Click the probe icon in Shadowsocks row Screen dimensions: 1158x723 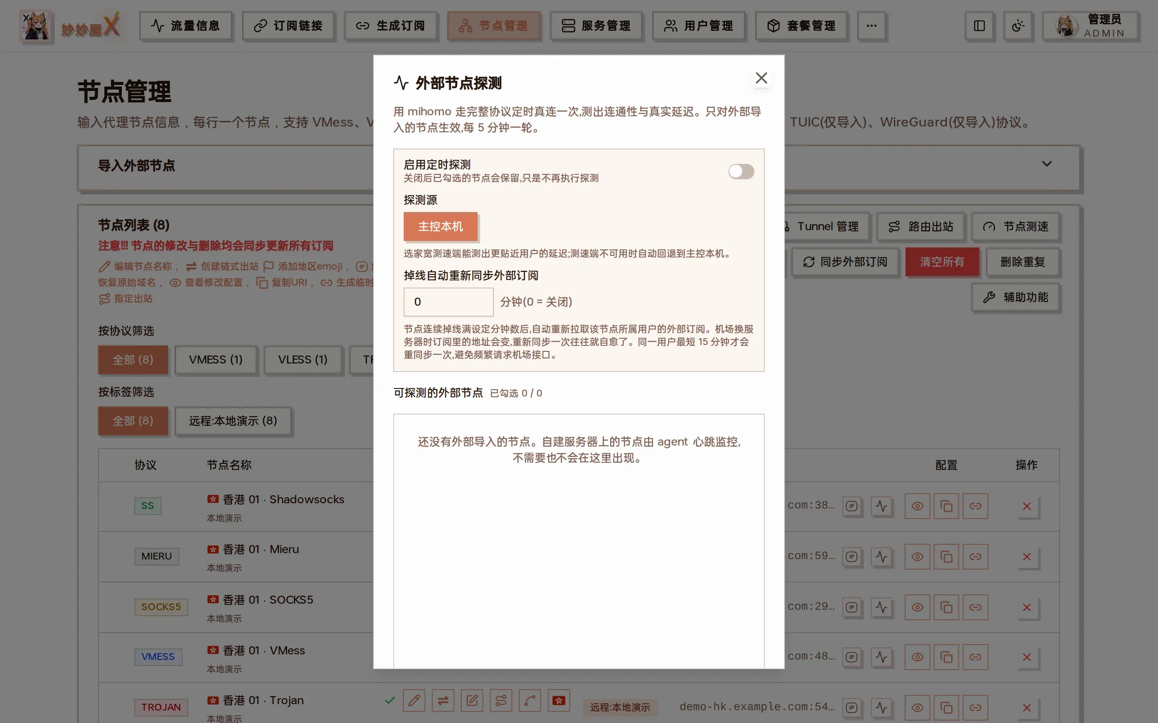point(881,506)
